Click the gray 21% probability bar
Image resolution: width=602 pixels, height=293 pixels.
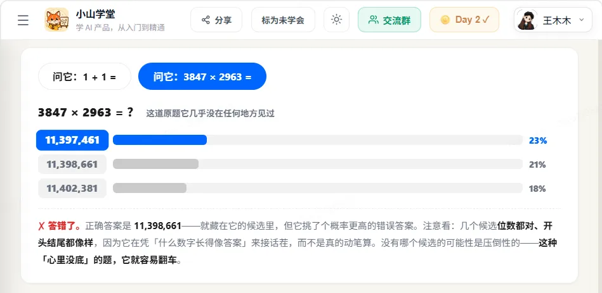pos(155,164)
